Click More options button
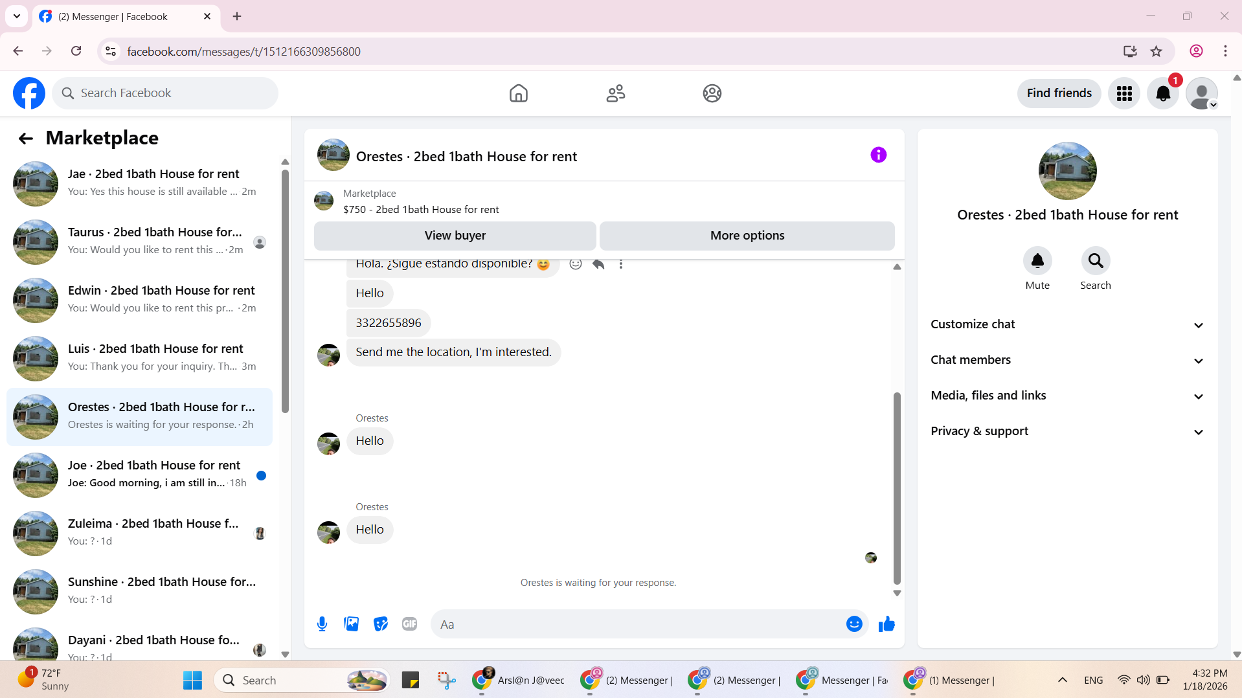Viewport: 1242px width, 698px height. click(x=747, y=236)
